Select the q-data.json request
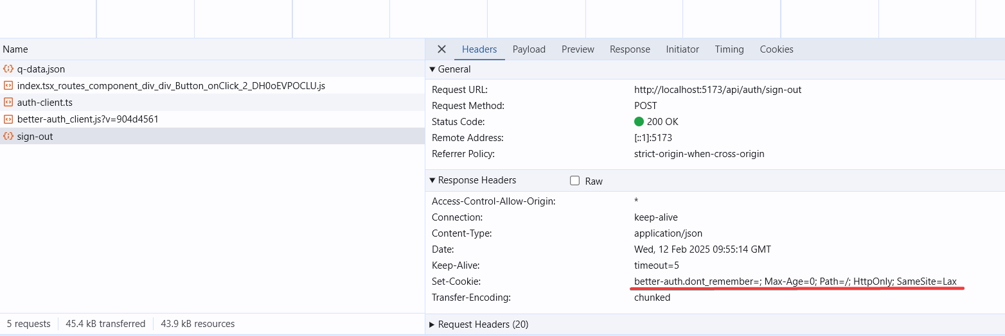Image resolution: width=1005 pixels, height=336 pixels. click(x=41, y=69)
